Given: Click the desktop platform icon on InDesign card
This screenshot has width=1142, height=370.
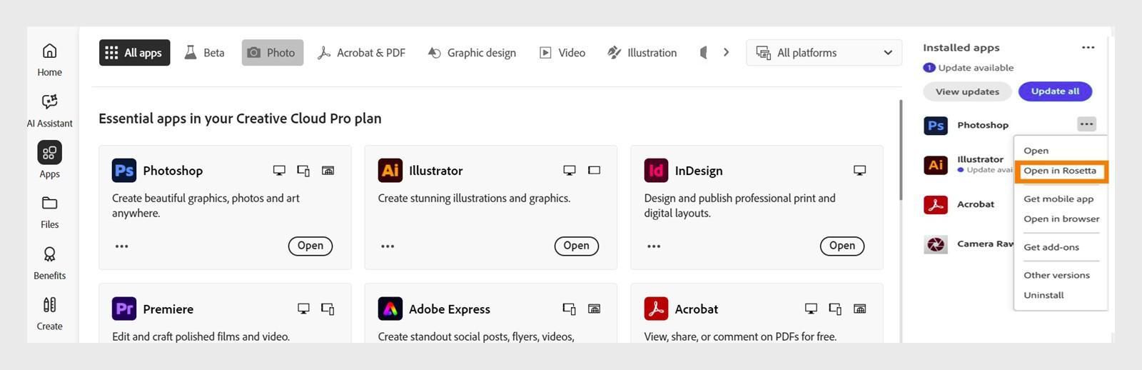Looking at the screenshot, I should (859, 171).
